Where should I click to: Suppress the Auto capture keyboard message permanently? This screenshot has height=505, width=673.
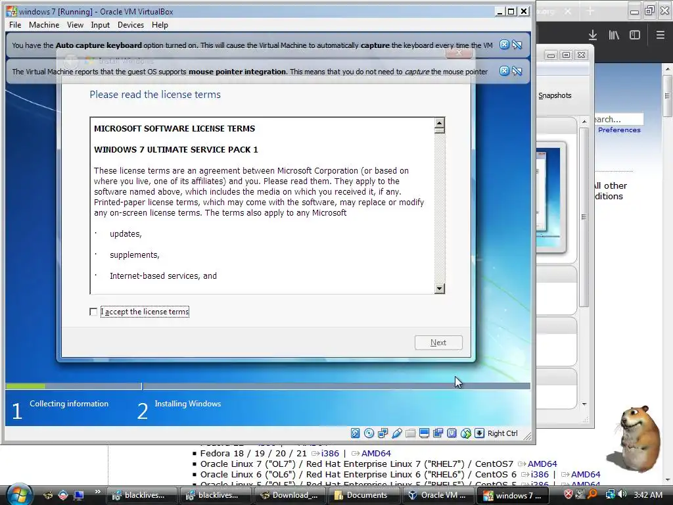(x=517, y=45)
